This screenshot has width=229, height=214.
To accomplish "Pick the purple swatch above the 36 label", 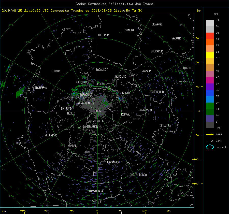I will point(210,87).
